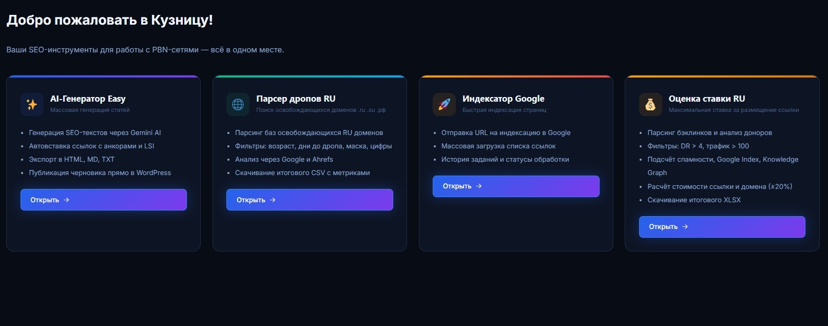The height and width of the screenshot is (326, 828).
Task: Open the AI-Генератор Easy tool
Action: click(x=103, y=200)
